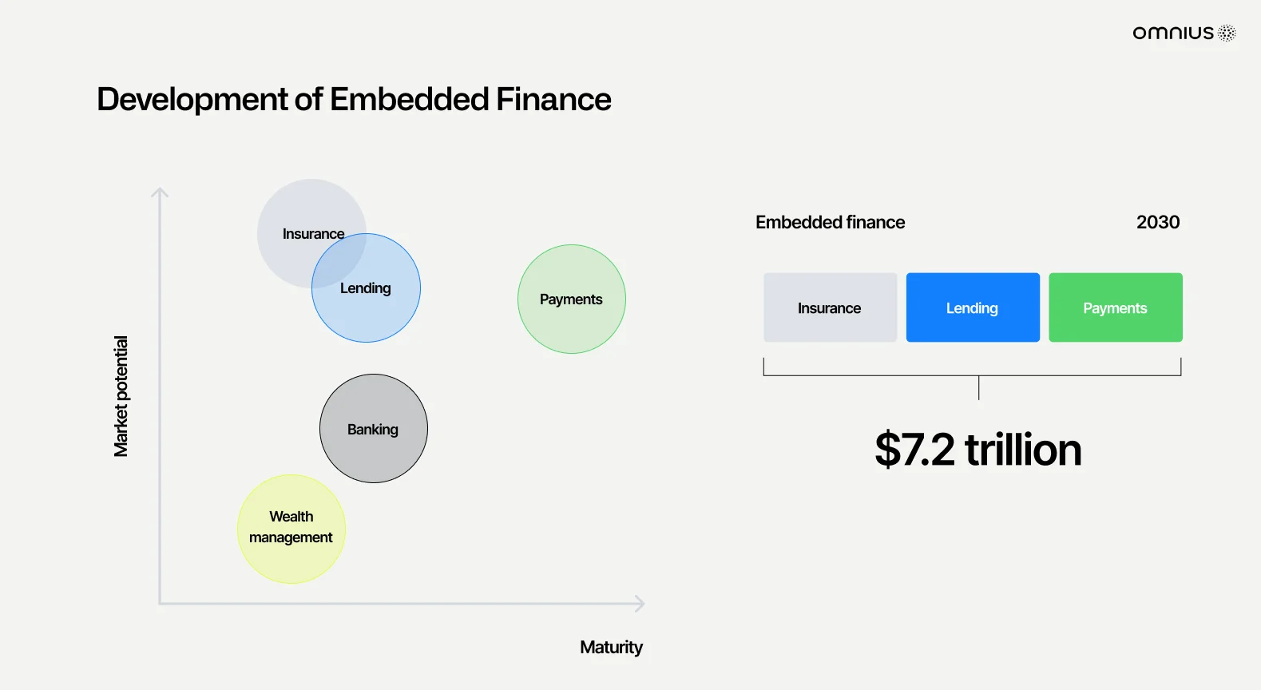Select the blue Lending circle

366,288
